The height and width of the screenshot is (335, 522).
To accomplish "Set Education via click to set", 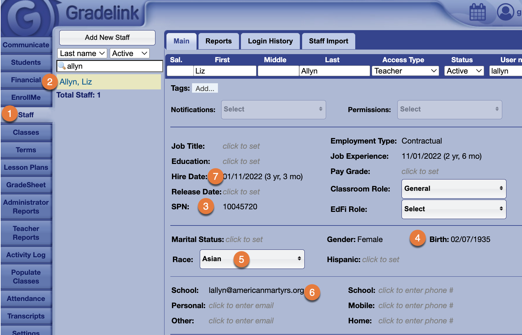I will coord(241,161).
